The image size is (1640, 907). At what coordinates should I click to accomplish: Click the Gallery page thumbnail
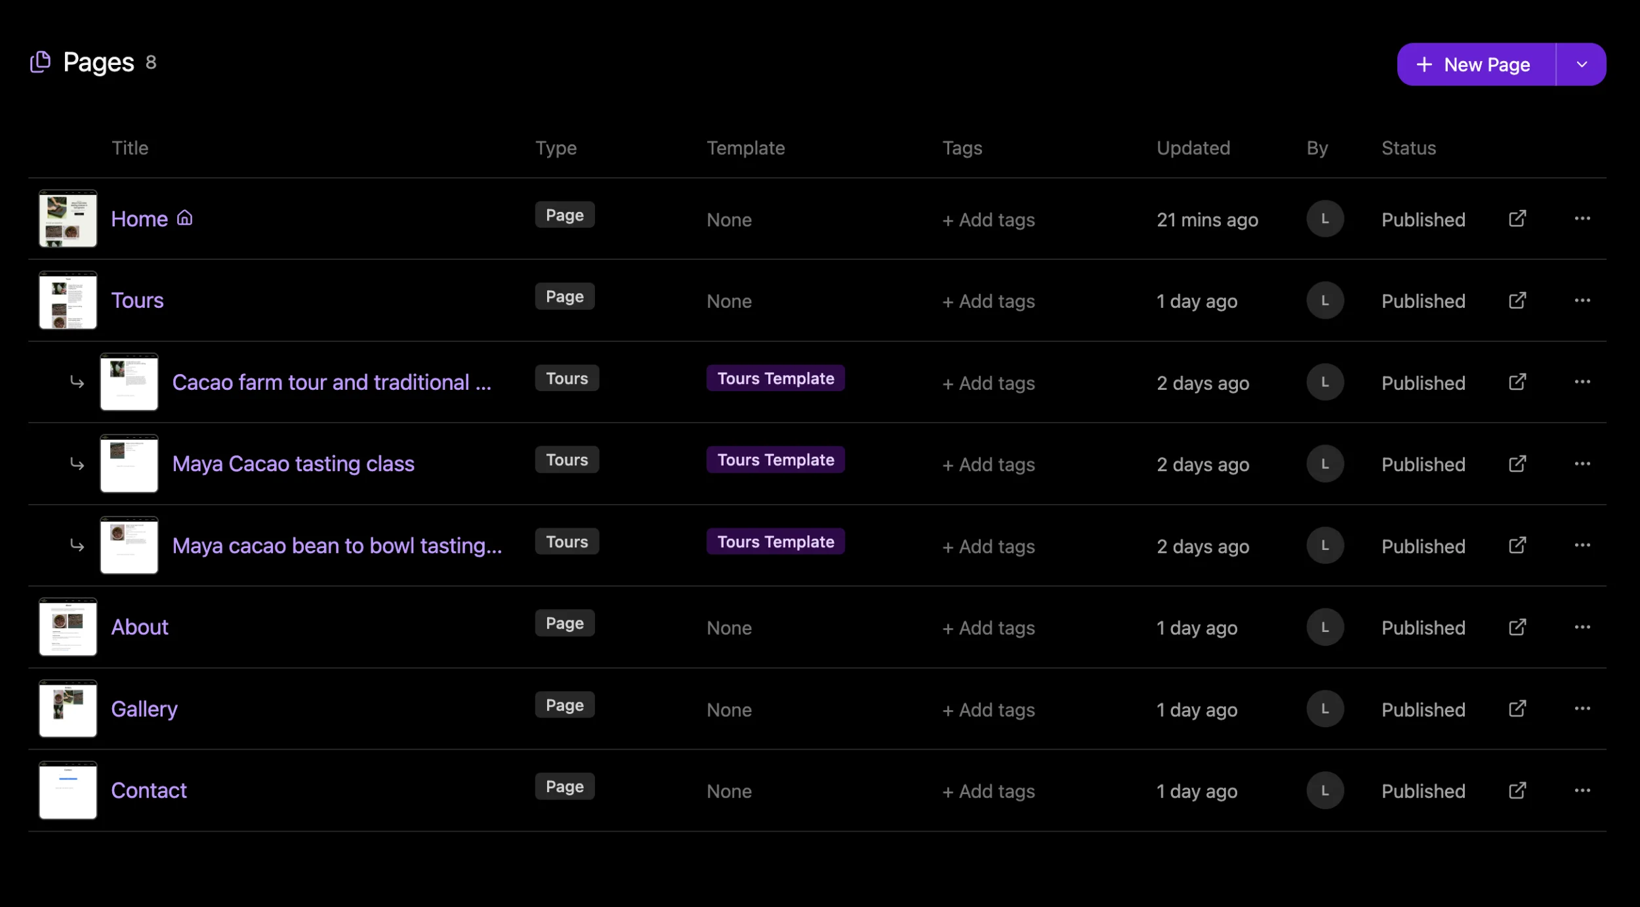tap(68, 709)
